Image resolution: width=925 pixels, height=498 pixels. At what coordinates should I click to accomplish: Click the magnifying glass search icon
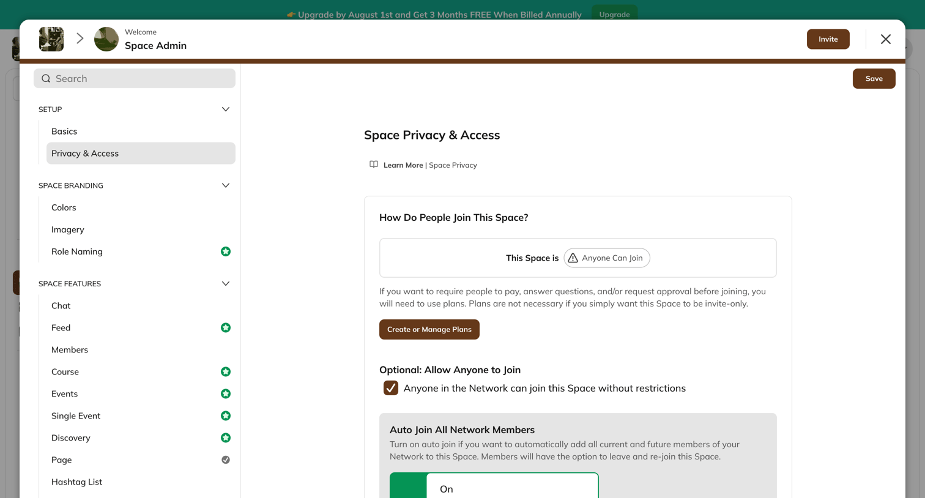point(46,78)
